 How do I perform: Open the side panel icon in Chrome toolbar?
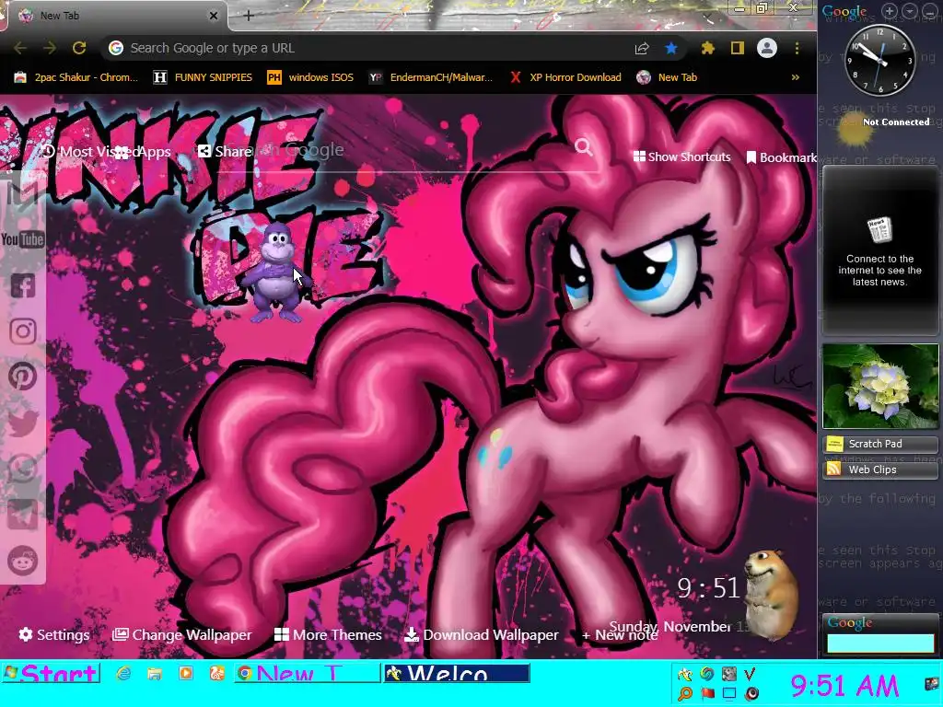[738, 48]
